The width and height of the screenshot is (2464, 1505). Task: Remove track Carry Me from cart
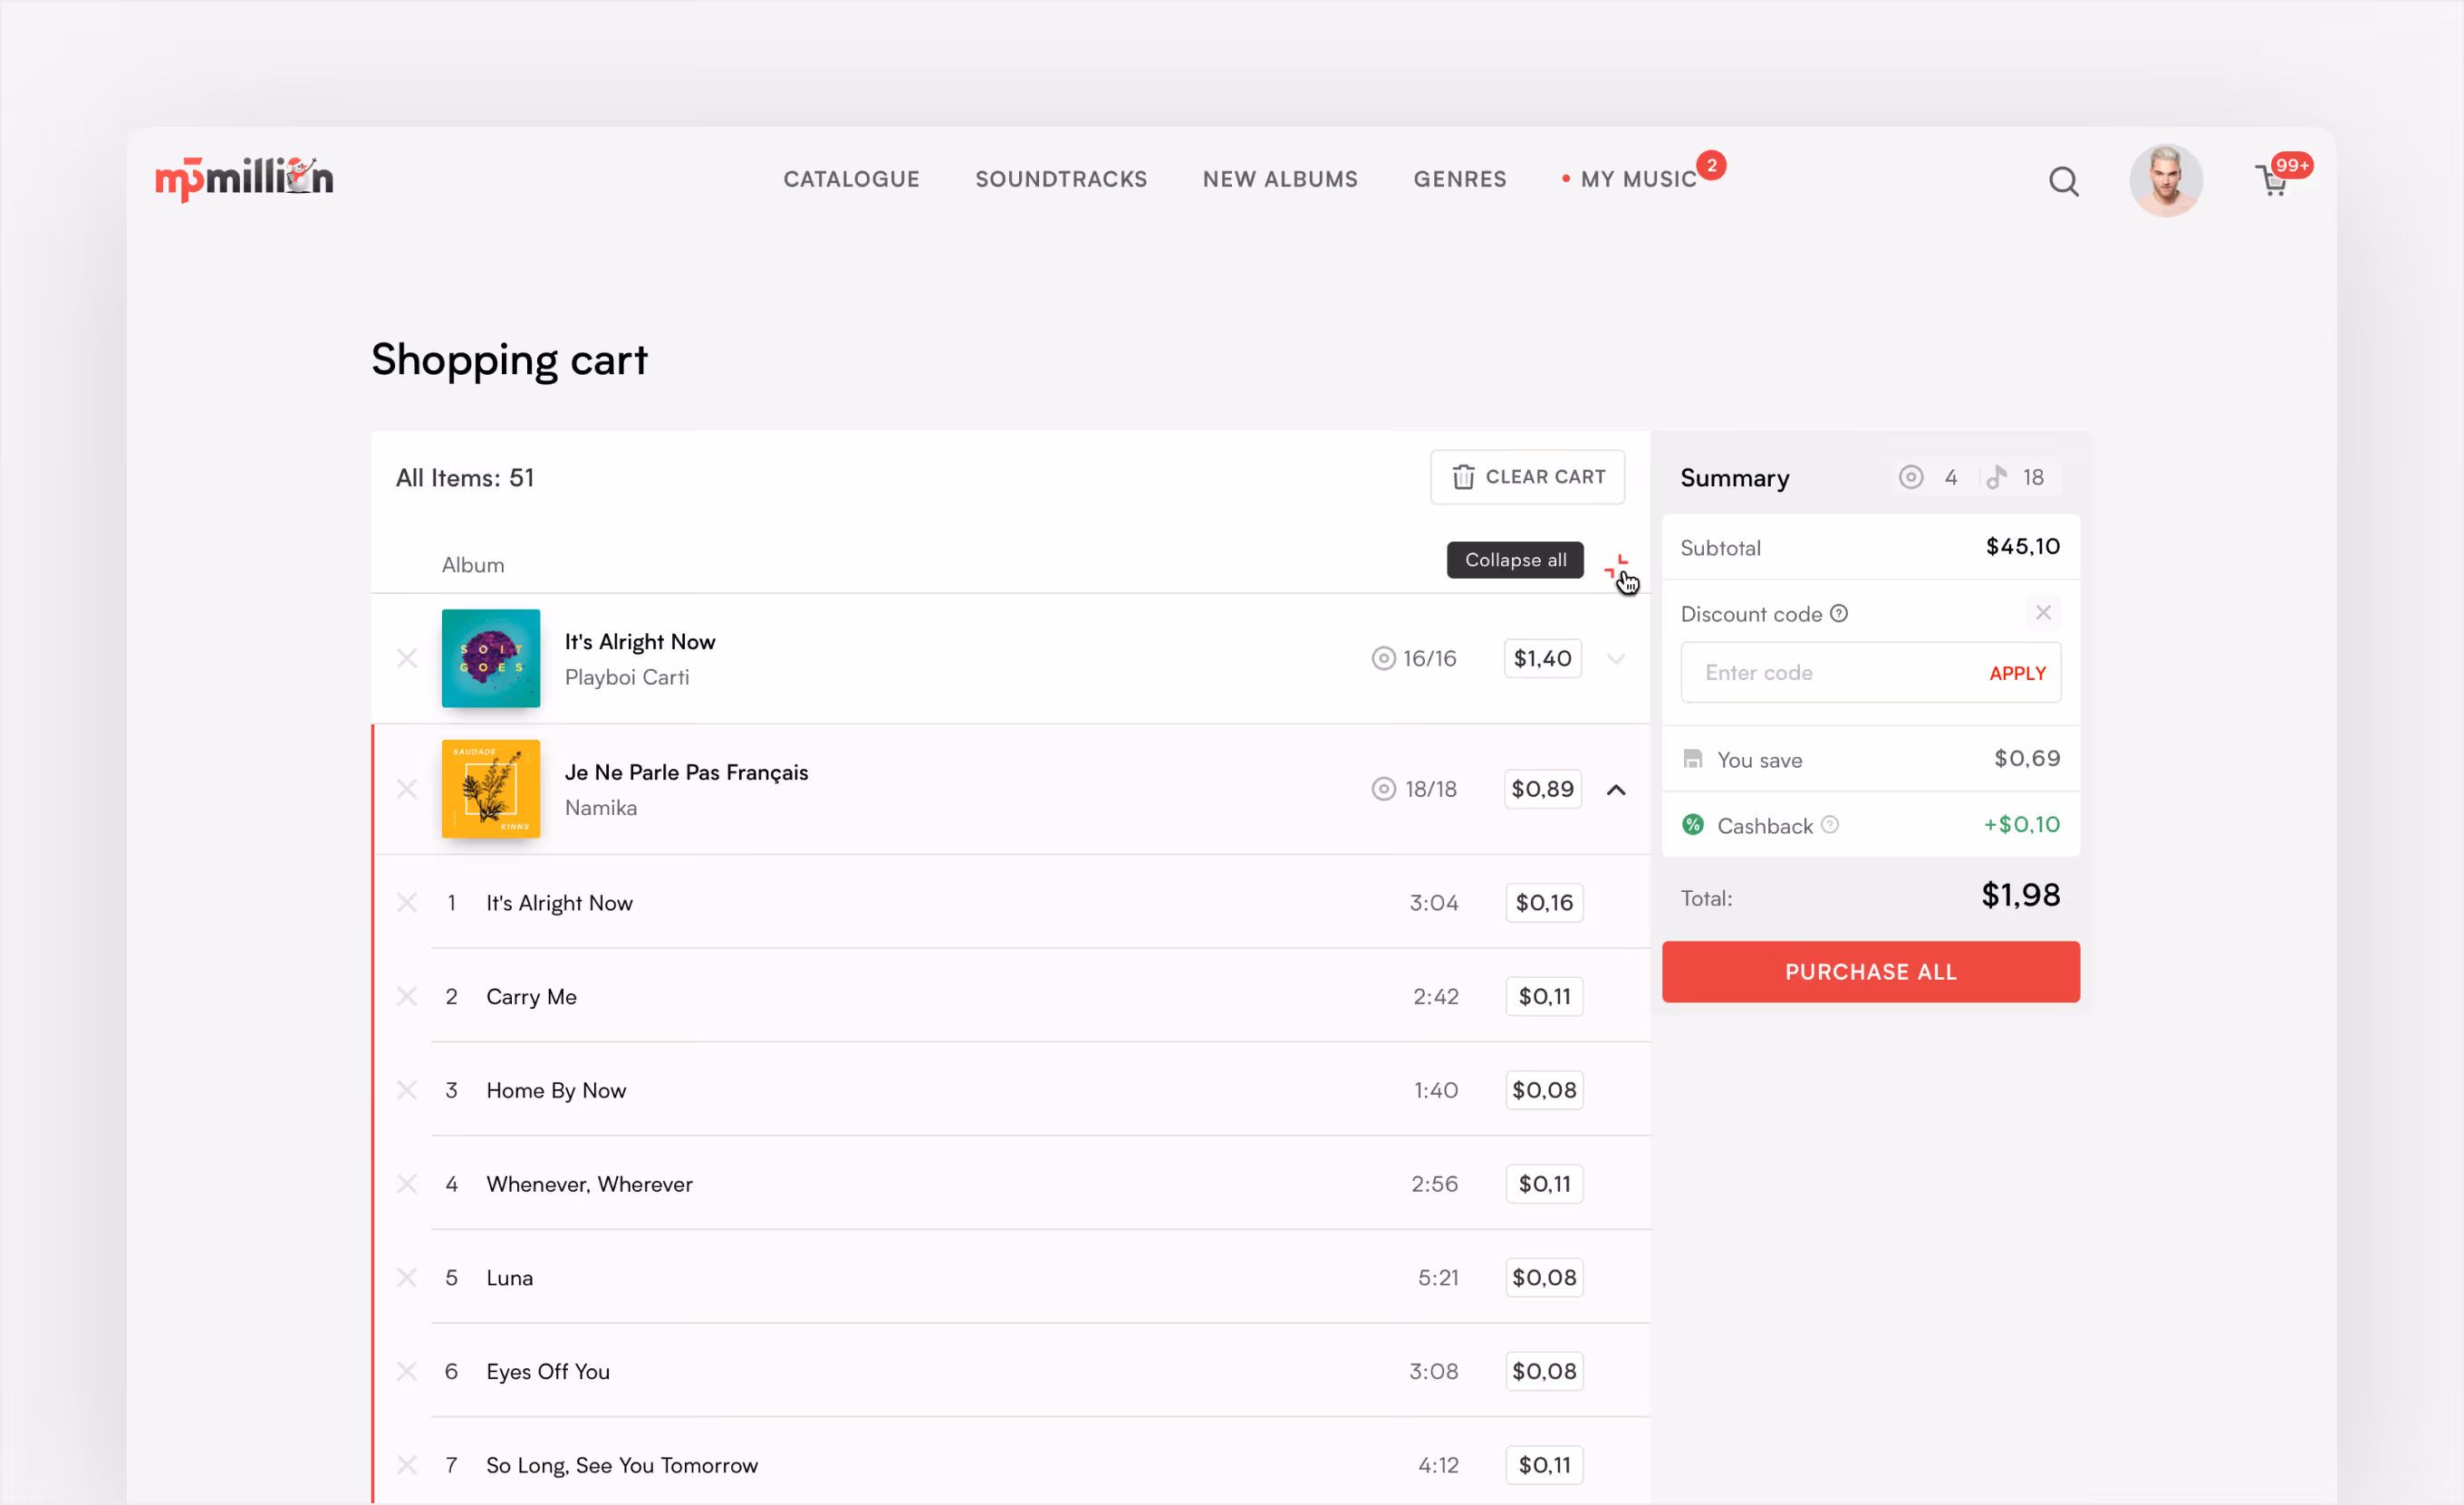point(407,996)
